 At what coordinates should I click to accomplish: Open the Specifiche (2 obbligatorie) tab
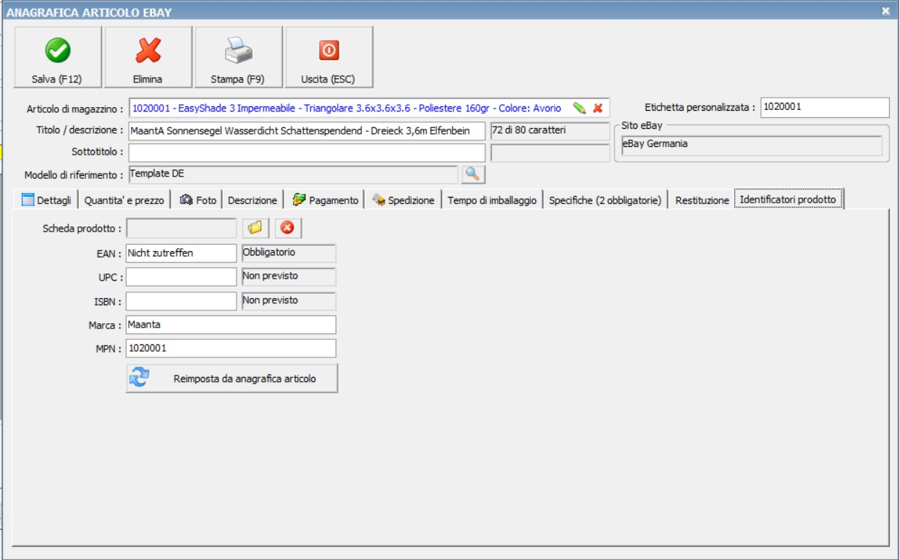[605, 200]
